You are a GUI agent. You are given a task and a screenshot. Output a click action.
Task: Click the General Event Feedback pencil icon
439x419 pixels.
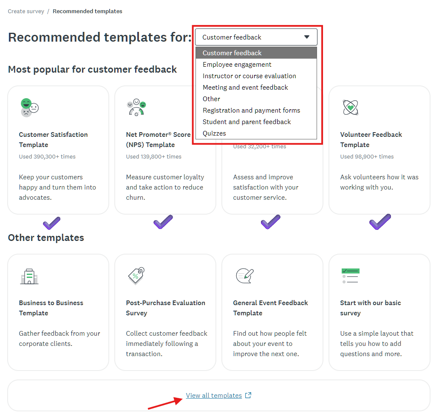244,276
